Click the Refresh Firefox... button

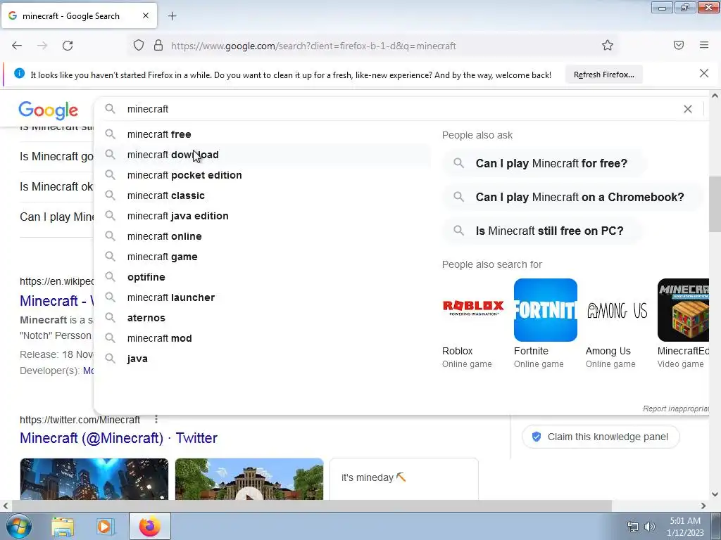(x=603, y=75)
